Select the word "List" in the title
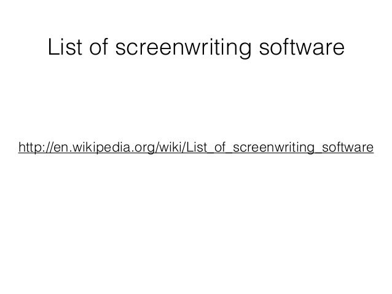 (x=65, y=47)
